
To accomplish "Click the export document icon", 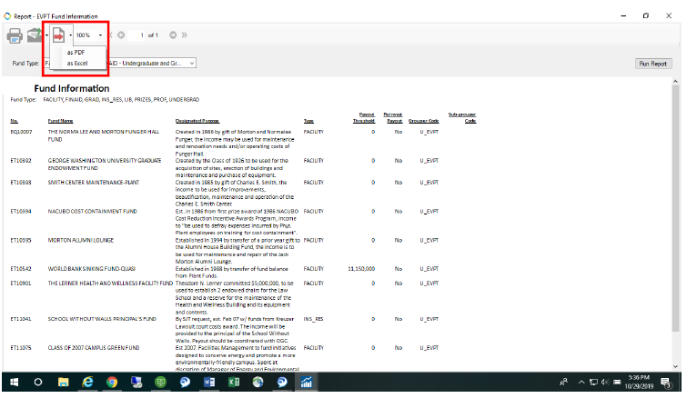I will (59, 35).
